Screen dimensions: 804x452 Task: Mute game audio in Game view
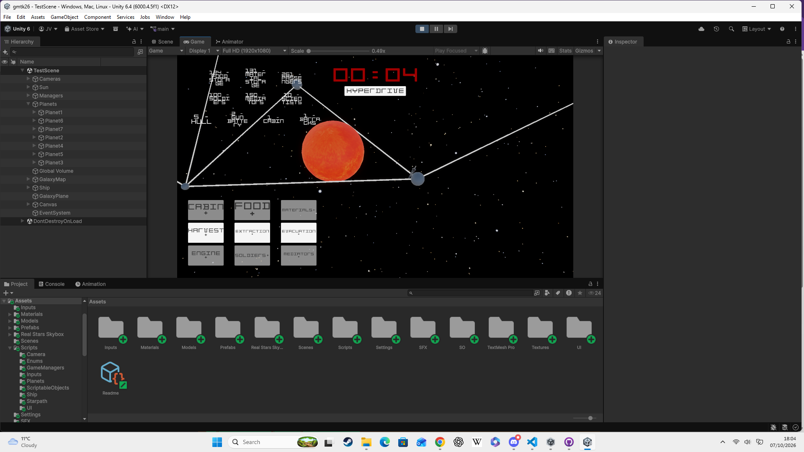541,51
